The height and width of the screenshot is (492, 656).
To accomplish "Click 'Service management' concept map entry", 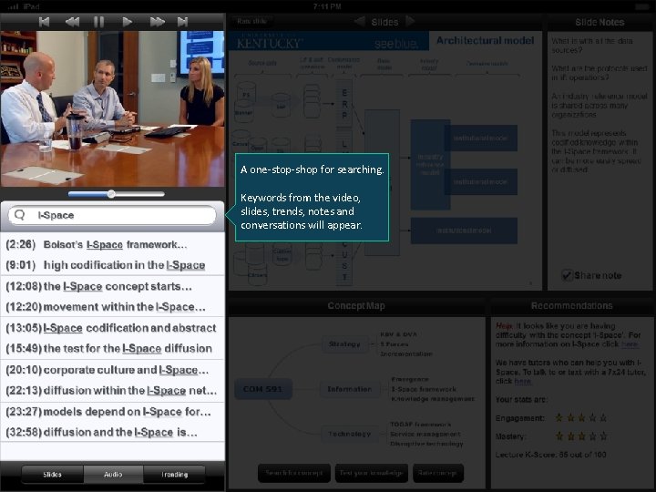I will pos(425,434).
